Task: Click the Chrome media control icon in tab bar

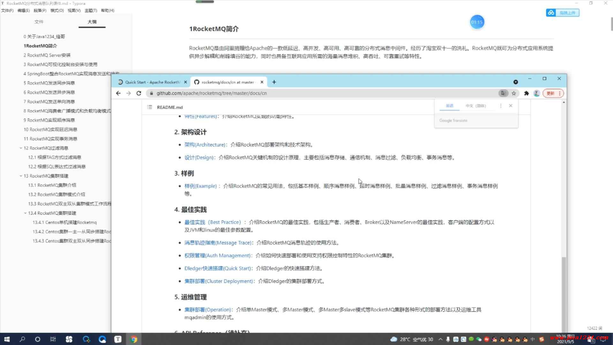Action: click(516, 82)
